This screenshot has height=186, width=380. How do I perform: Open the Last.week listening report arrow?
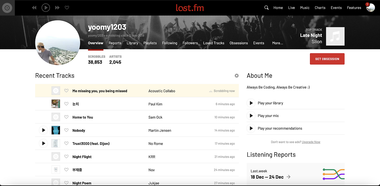pos(289,177)
